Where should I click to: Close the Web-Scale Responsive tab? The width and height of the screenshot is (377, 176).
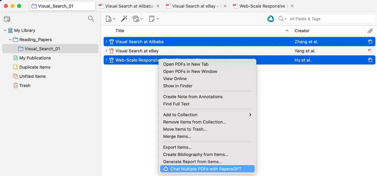292,6
